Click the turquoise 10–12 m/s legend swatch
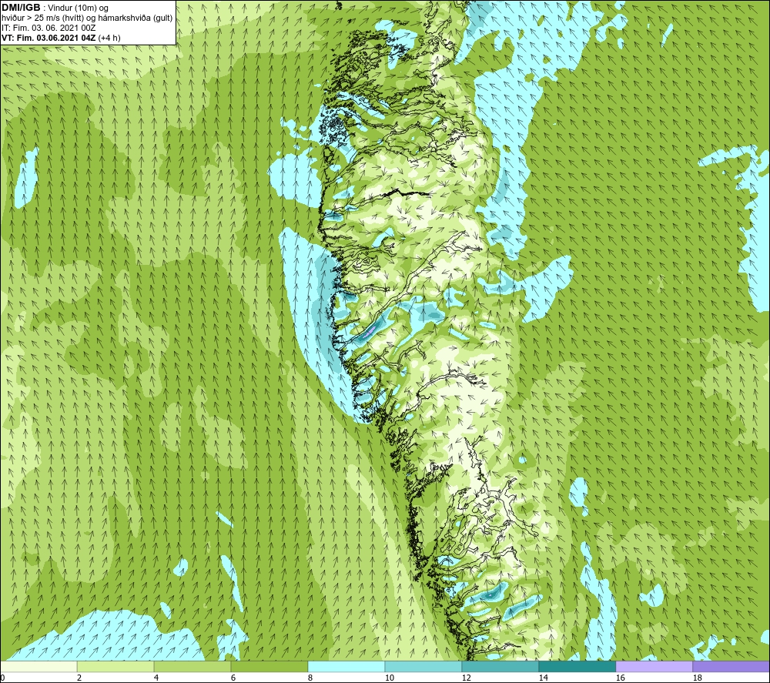 click(x=423, y=667)
